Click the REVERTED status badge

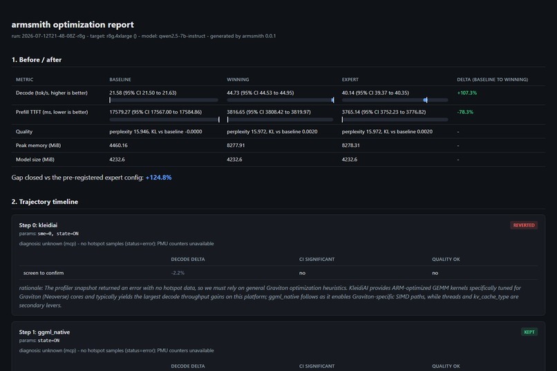[x=524, y=225]
